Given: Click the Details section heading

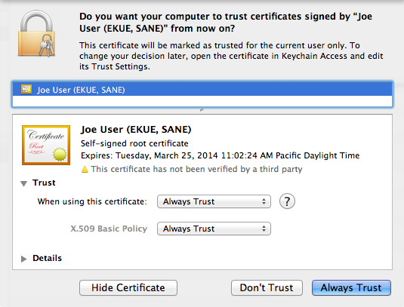Looking at the screenshot, I should [47, 258].
